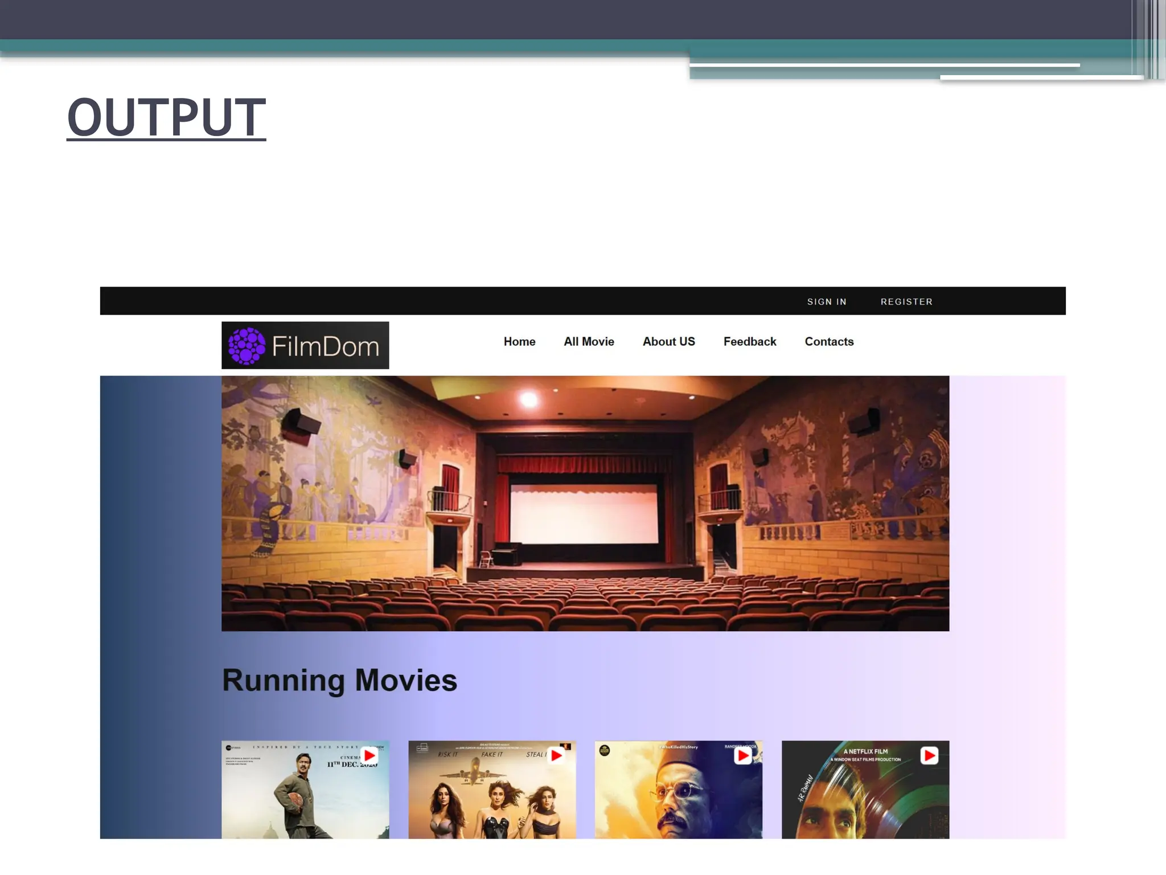Click the purple bubble FilmDom logo icon
This screenshot has width=1166, height=875.
tap(247, 346)
